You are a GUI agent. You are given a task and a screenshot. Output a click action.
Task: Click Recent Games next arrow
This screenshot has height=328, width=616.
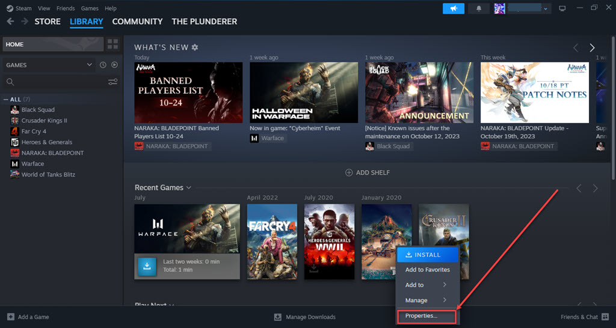[x=595, y=188]
